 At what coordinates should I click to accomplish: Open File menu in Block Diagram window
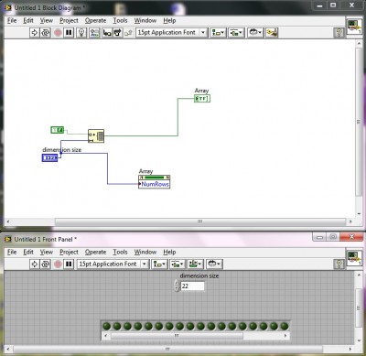[12, 20]
